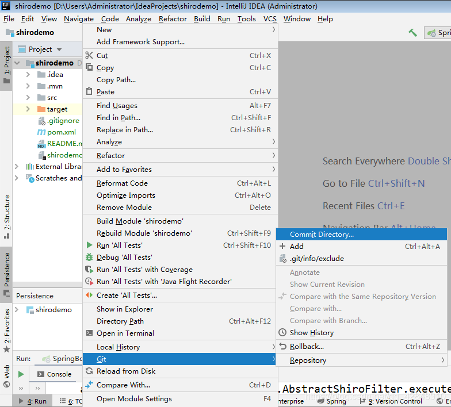The width and height of the screenshot is (451, 407).
Task: Expand shirodemo in Persistence panel
Action: click(x=16, y=309)
